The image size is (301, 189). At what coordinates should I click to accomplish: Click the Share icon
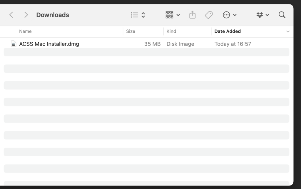192,15
